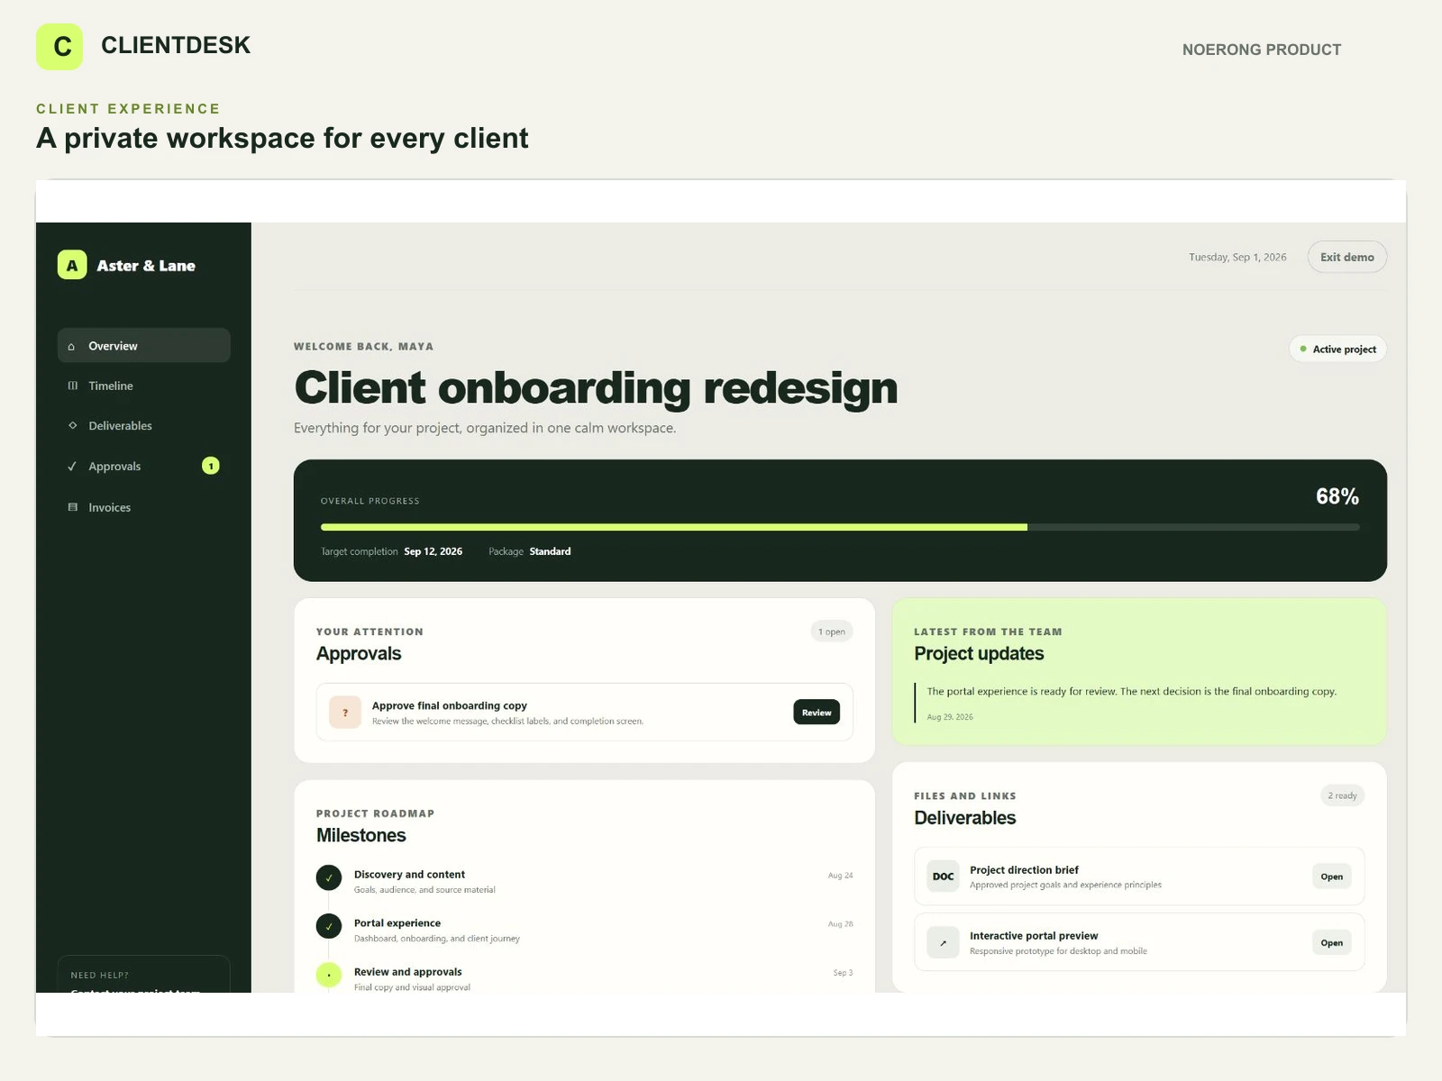Screen dimensions: 1442x1081
Task: Click the Approvals count badge
Action: (x=211, y=466)
